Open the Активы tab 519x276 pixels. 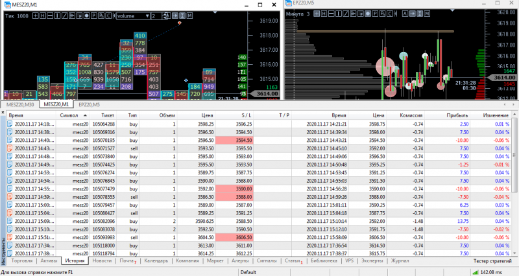(49, 261)
